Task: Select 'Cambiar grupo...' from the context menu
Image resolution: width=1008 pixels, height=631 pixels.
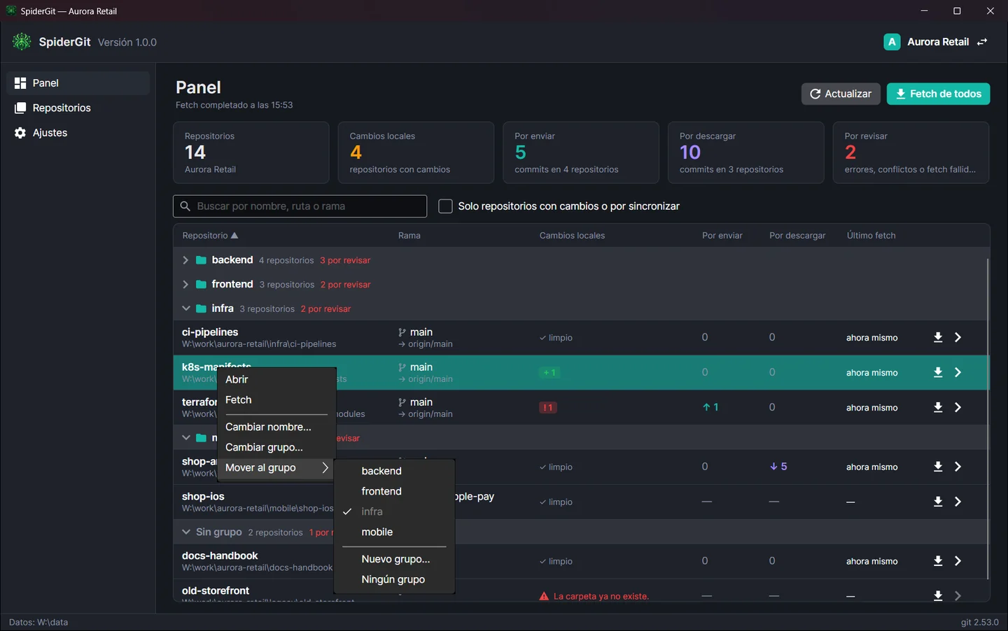Action: (276, 447)
